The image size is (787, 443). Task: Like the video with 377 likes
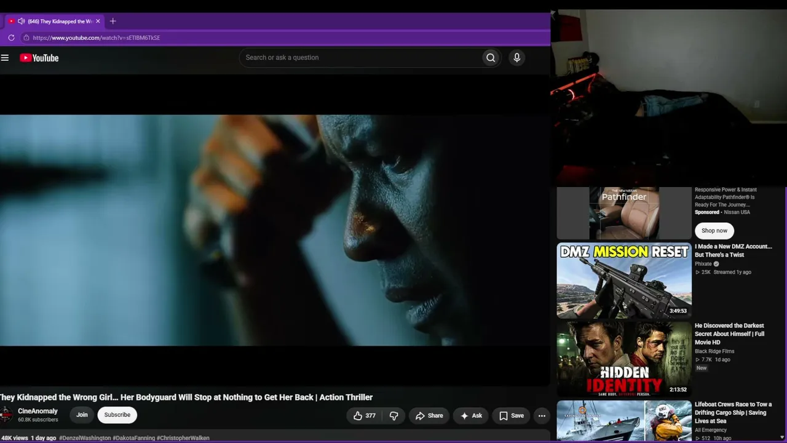point(365,416)
